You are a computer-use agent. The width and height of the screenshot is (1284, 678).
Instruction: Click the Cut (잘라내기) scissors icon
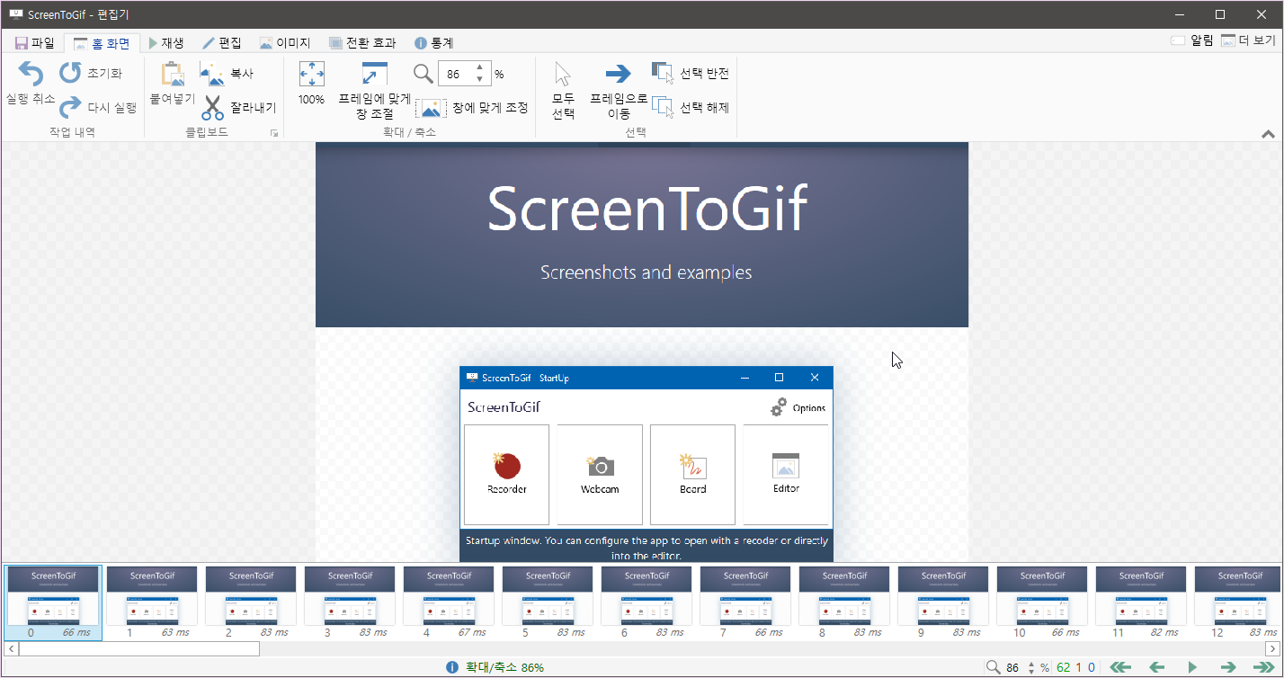212,108
